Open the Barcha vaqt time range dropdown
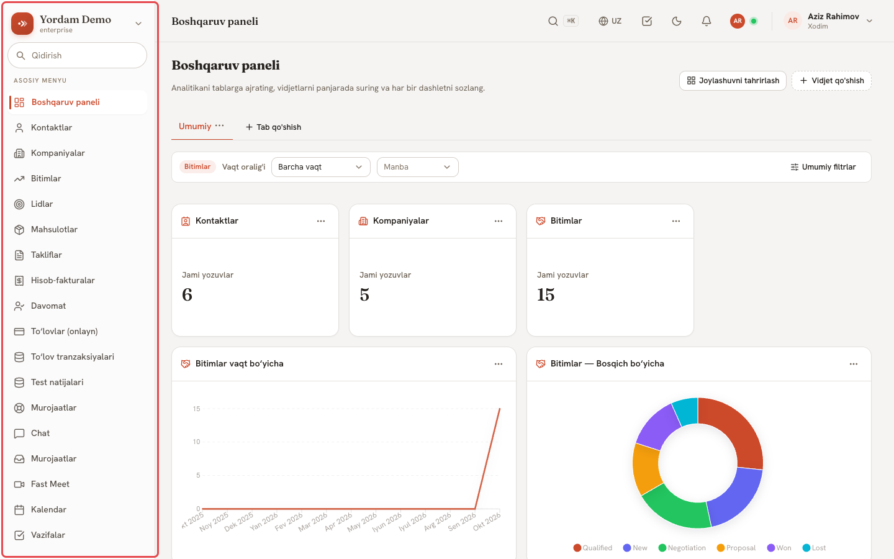The width and height of the screenshot is (894, 559). [x=320, y=167]
